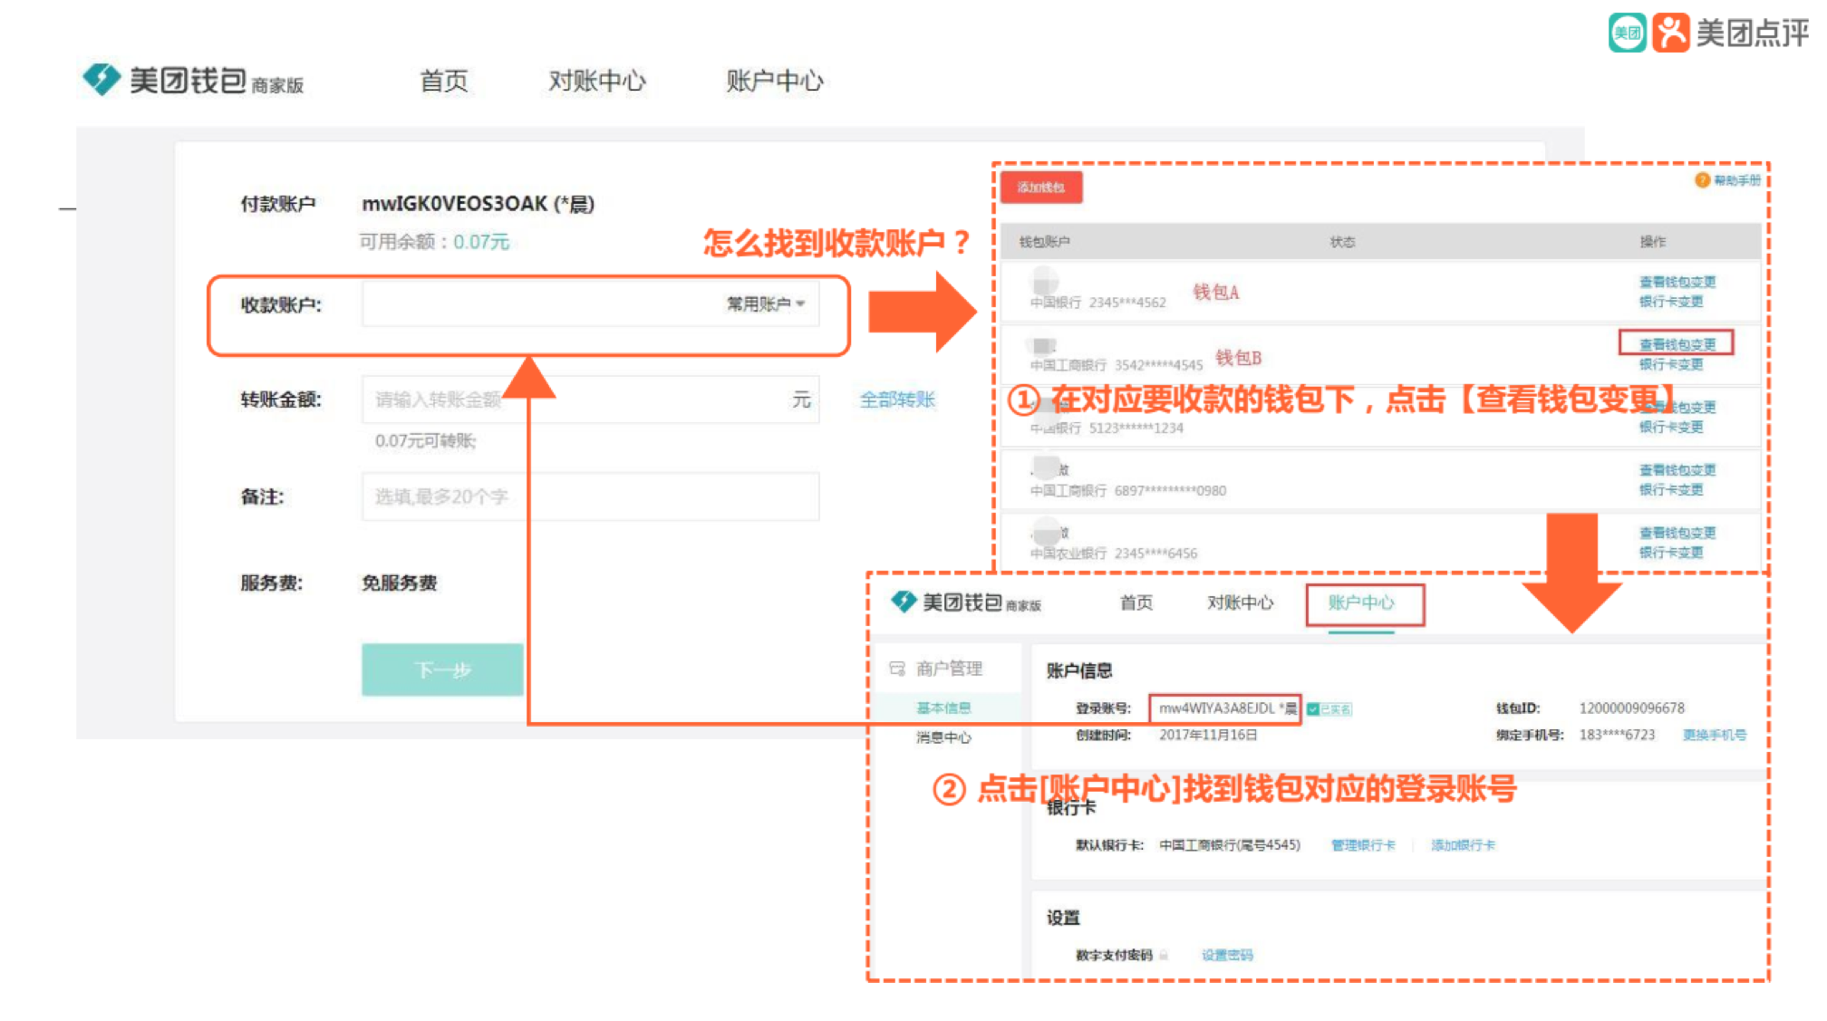The image size is (1827, 1021).
Task: Click highlighted 查看钱包变更 for 钱包B
Action: tap(1677, 344)
